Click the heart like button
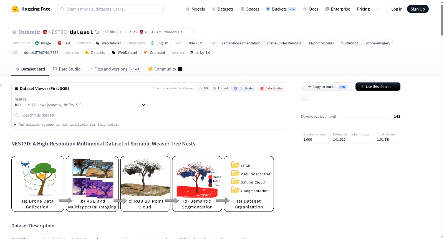The width and height of the screenshot is (444, 239). pos(110,32)
